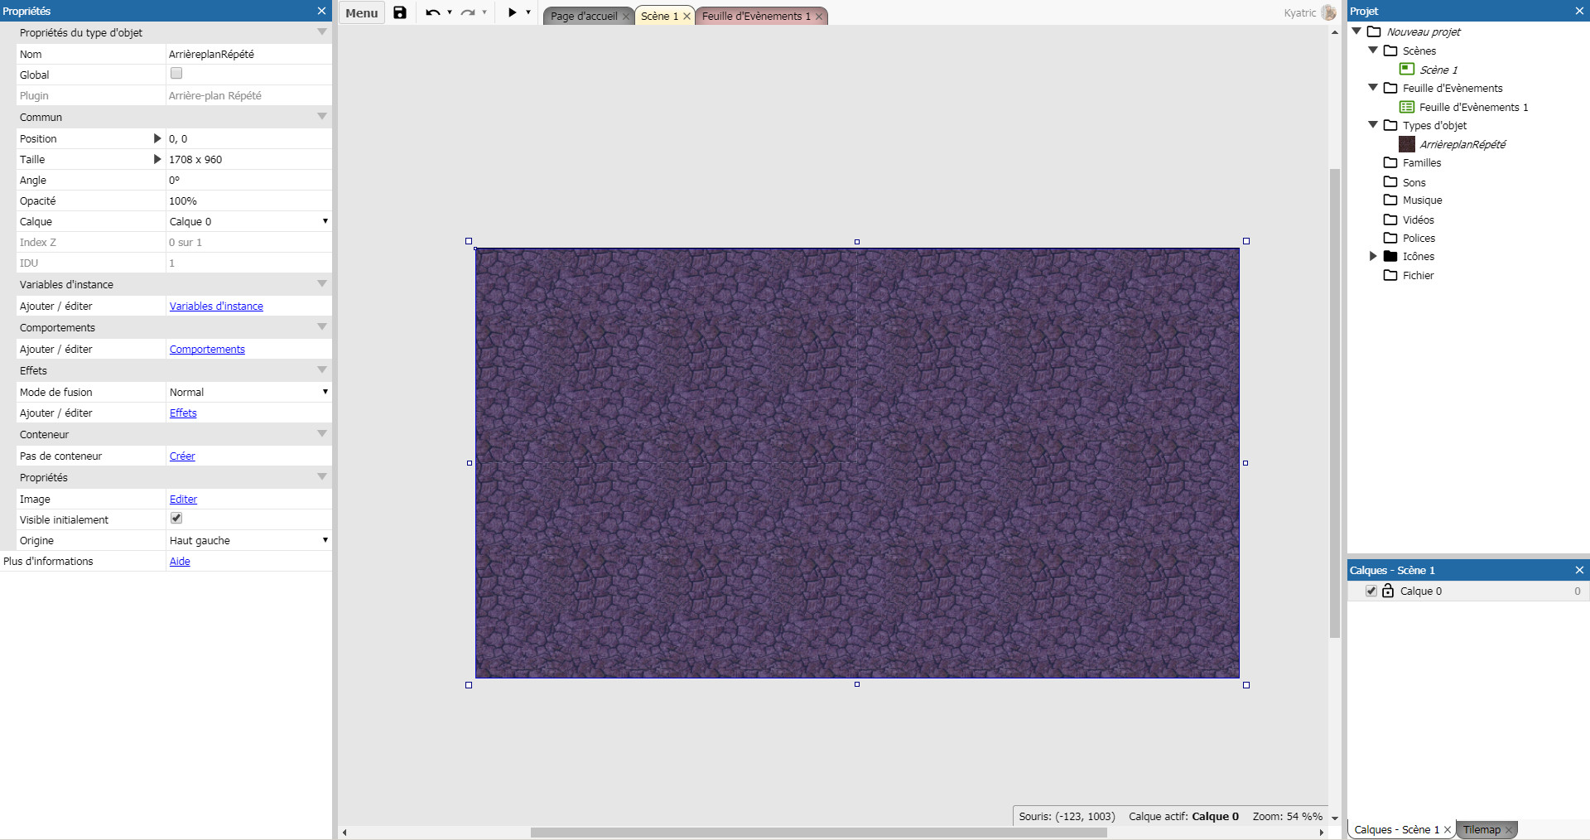Open Feuille d'Evènements 1 sheet icon
The image size is (1590, 840).
click(x=1406, y=107)
